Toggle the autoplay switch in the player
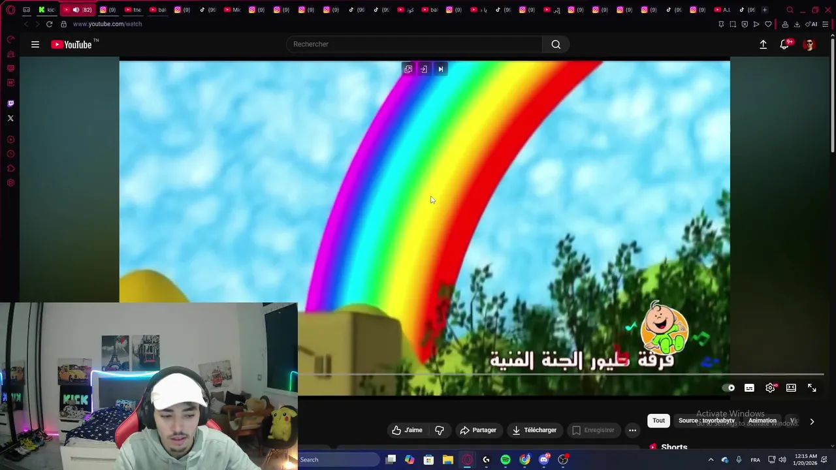Image resolution: width=836 pixels, height=470 pixels. coord(730,388)
